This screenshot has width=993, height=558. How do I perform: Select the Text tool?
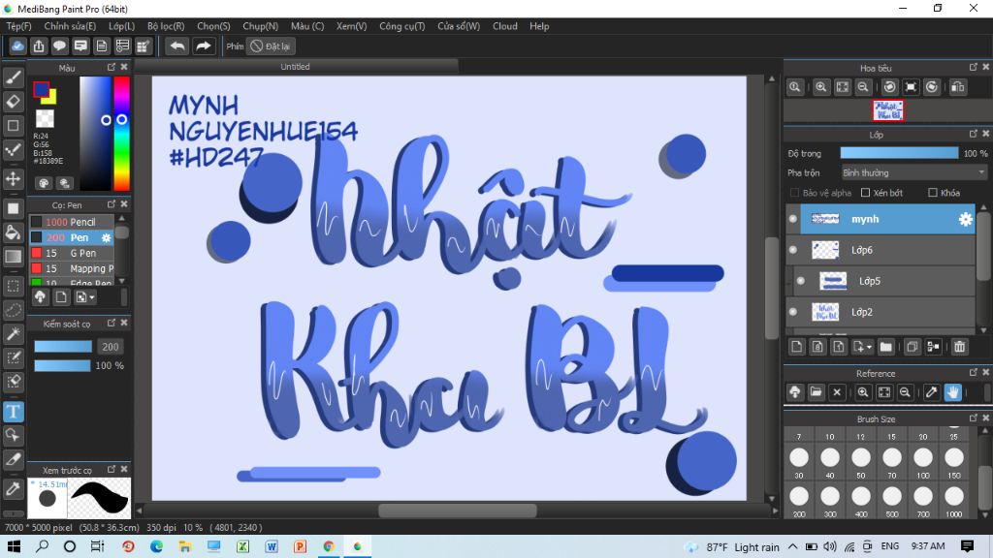pyautogui.click(x=13, y=412)
